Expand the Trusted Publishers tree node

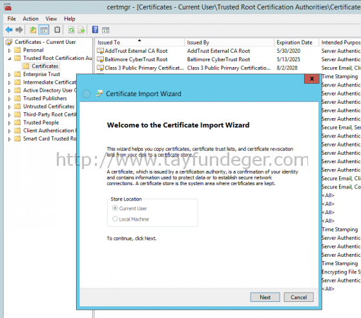(10, 99)
